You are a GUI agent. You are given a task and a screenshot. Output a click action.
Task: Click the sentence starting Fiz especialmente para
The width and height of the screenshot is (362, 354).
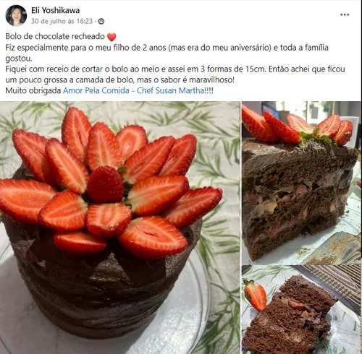(167, 53)
